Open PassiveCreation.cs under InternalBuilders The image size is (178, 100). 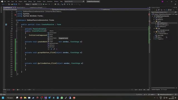pos(164,34)
